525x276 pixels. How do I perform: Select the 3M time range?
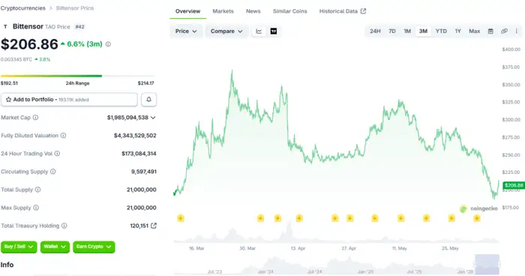click(x=423, y=31)
